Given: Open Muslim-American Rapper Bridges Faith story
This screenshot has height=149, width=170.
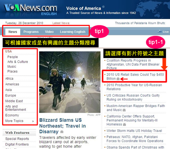Looking at the screenshot, I should [x=136, y=108].
